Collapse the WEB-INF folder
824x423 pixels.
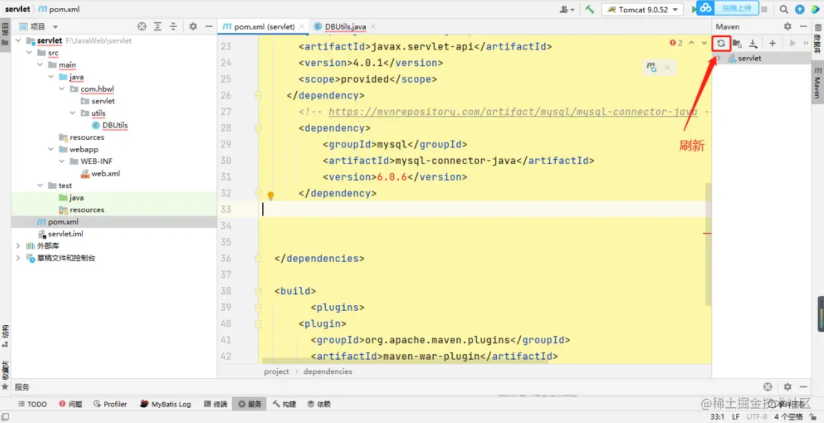(63, 161)
